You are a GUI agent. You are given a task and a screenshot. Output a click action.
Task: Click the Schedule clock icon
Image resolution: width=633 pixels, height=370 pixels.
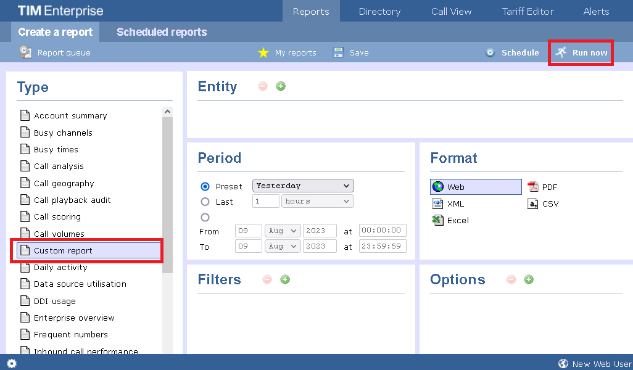point(490,52)
